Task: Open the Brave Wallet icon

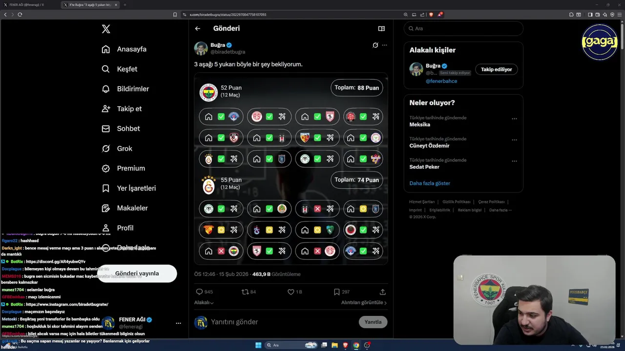Action: (598, 15)
